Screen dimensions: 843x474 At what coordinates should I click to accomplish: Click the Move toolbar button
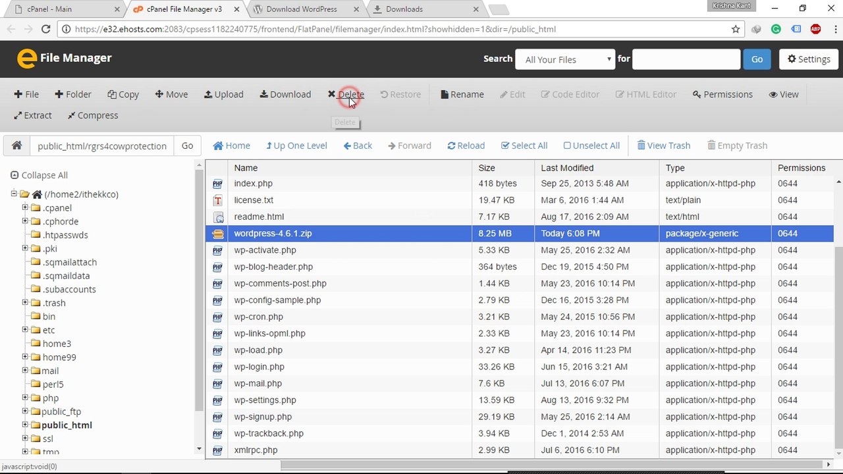(171, 94)
